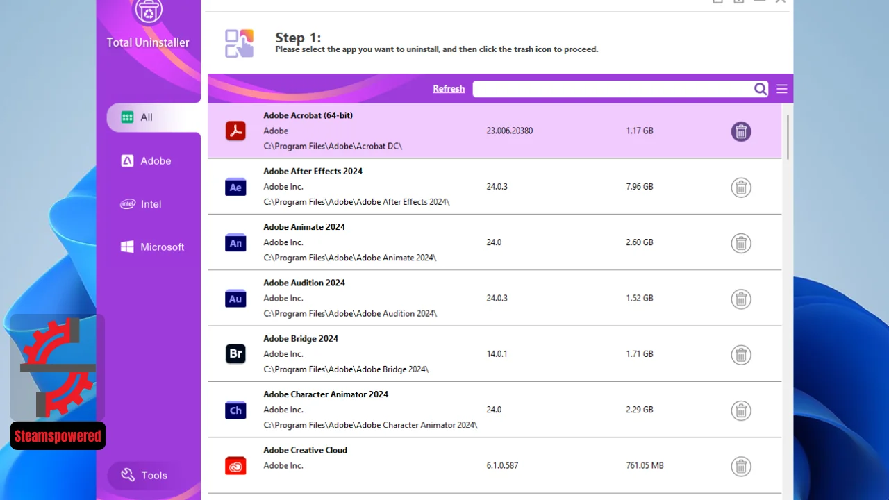Click the After Effects Ae icon

pos(235,187)
